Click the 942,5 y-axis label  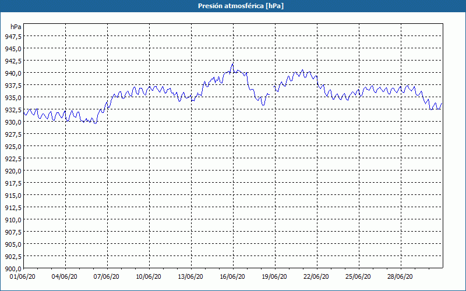[13, 61]
